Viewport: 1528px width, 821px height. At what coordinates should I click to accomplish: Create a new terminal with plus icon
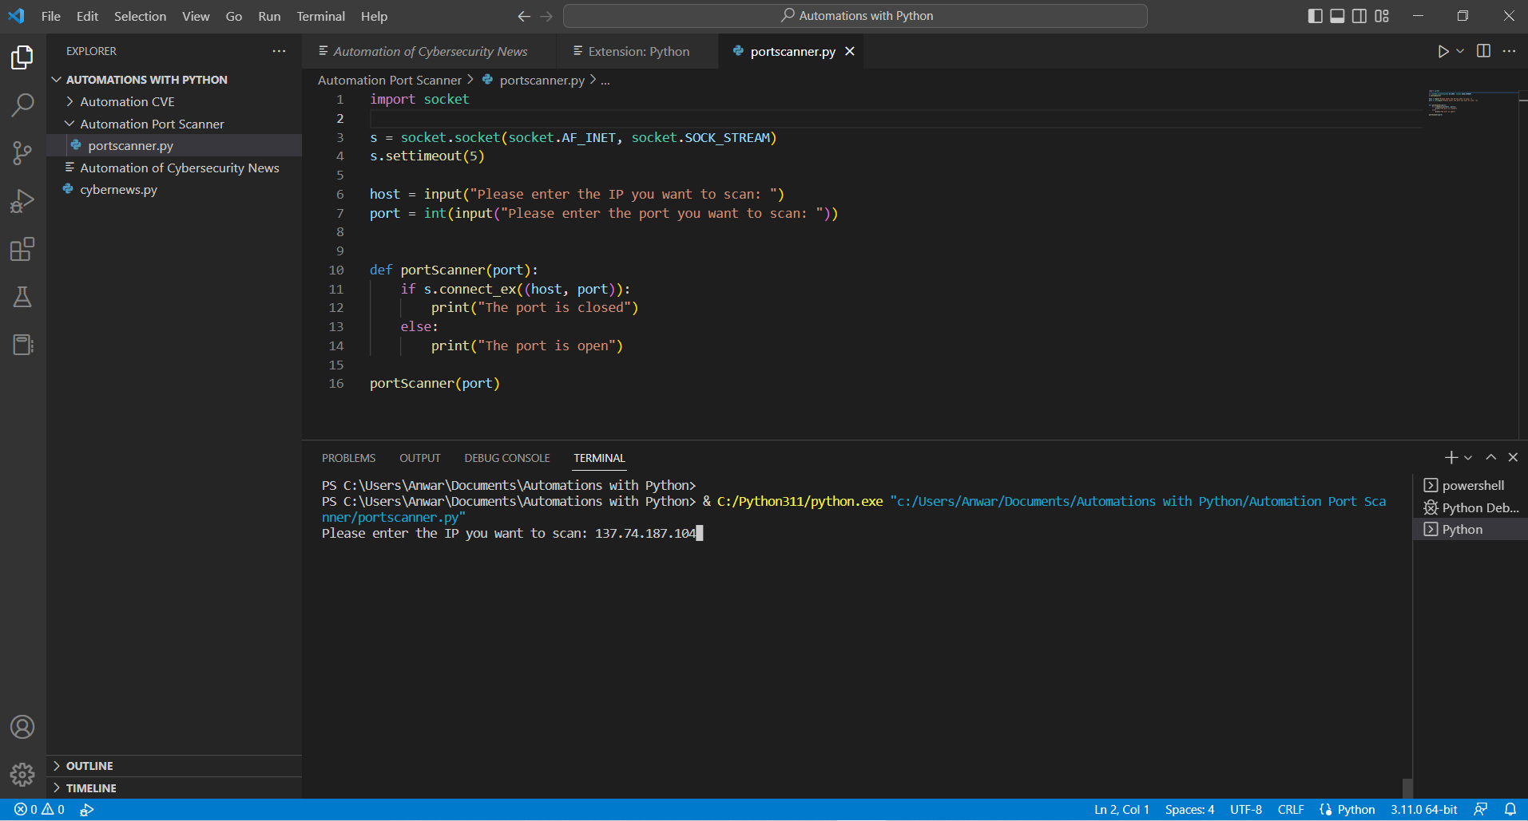pos(1451,457)
